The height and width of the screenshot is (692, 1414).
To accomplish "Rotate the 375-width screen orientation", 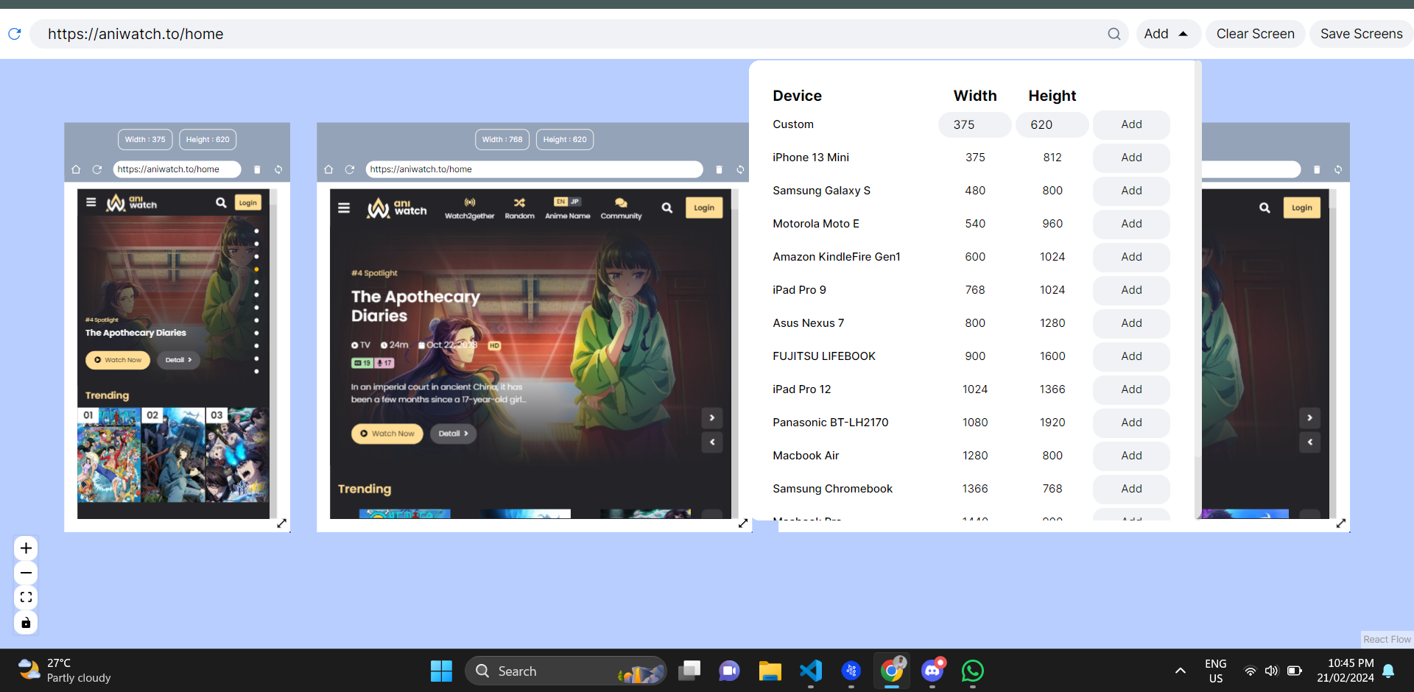I will click(278, 169).
